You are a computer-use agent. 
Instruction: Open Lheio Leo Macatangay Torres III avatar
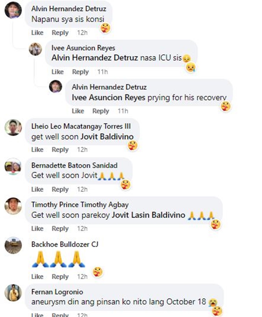13,127
